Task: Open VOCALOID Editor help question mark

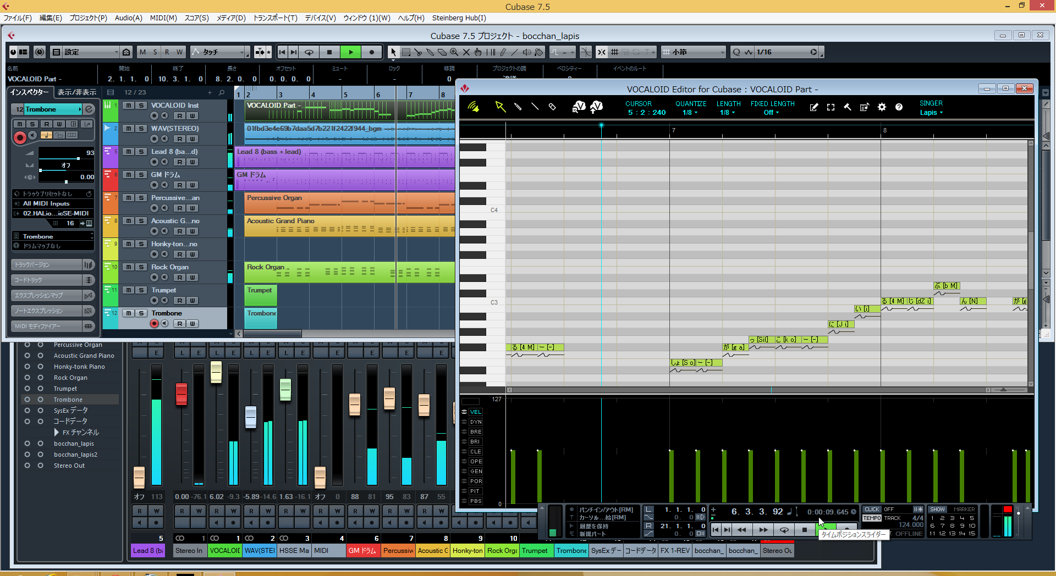Action: click(899, 107)
